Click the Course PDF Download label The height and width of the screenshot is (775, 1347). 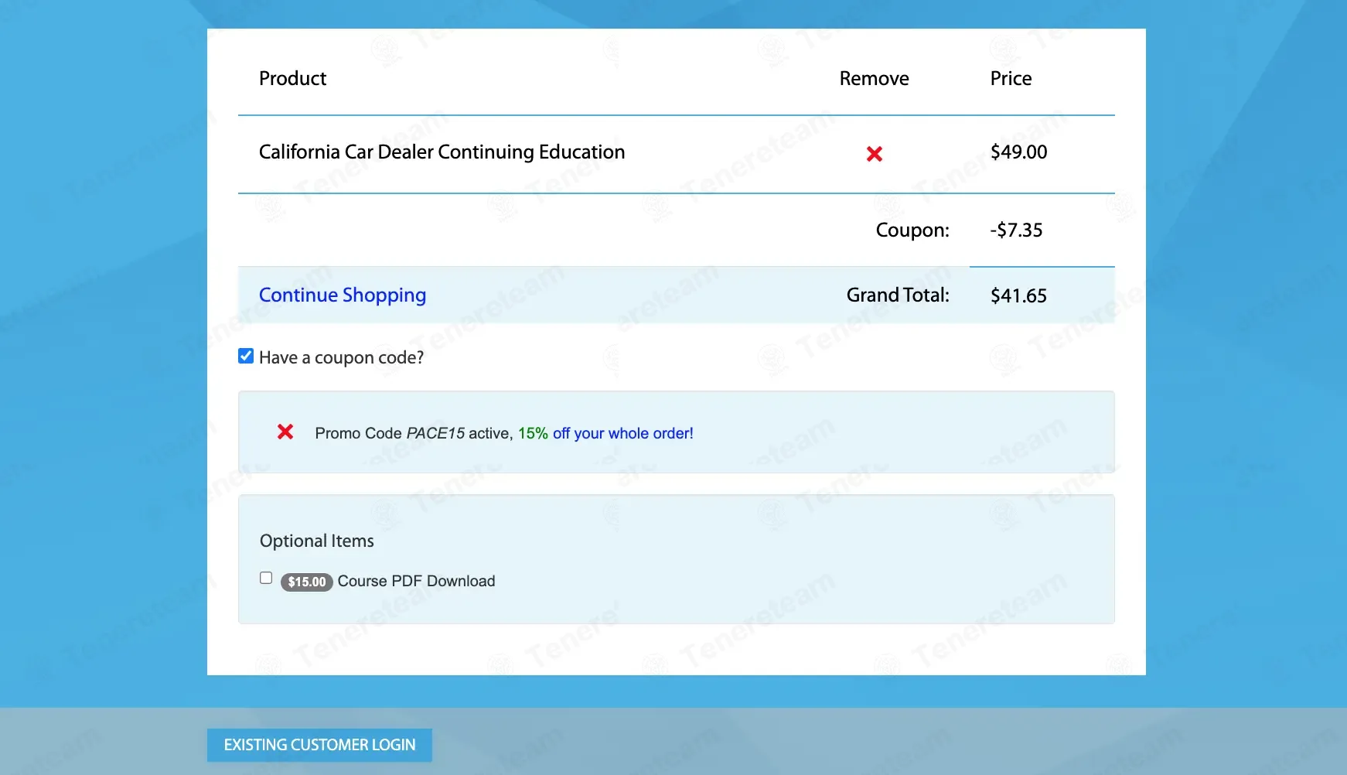(x=416, y=581)
